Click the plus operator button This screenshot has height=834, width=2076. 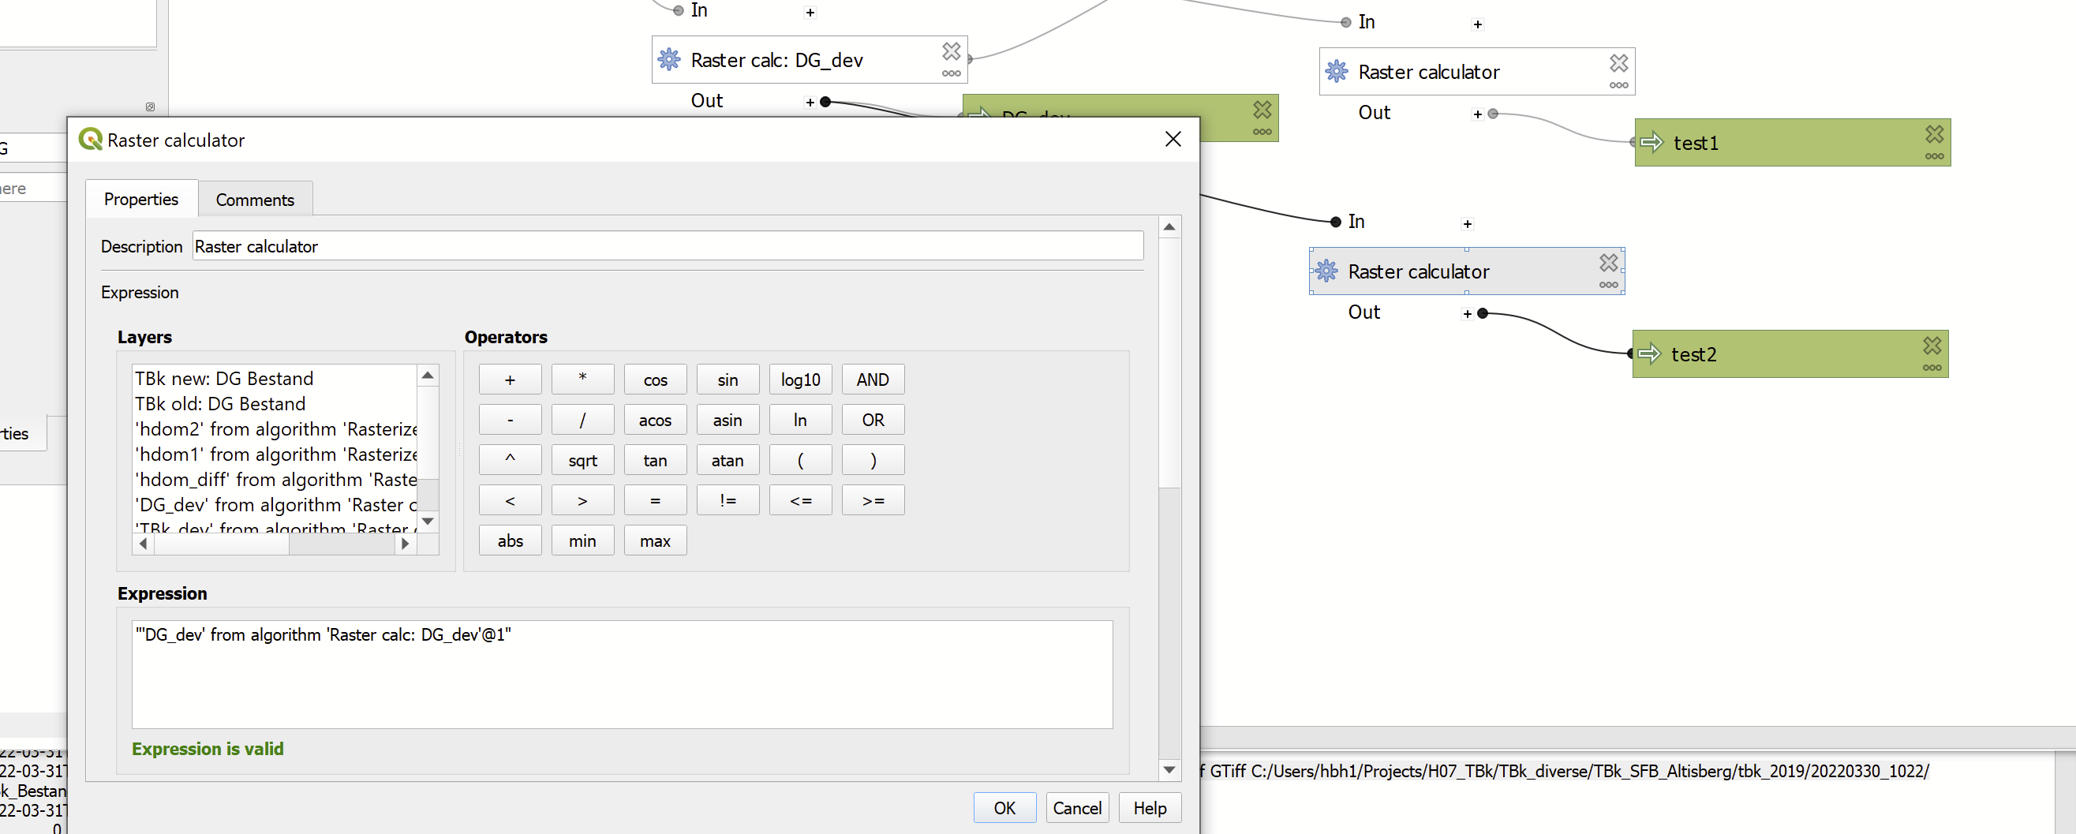511,380
